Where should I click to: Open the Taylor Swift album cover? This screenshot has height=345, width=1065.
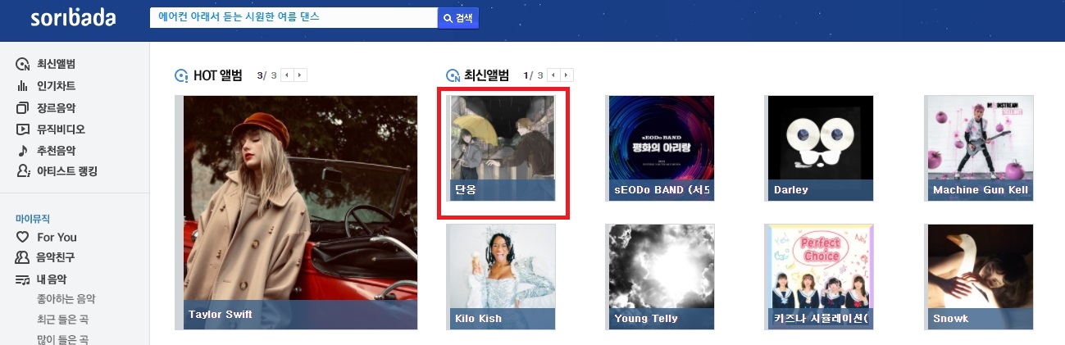(300, 212)
